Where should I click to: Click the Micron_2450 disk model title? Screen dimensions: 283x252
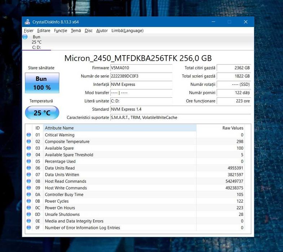[138, 58]
